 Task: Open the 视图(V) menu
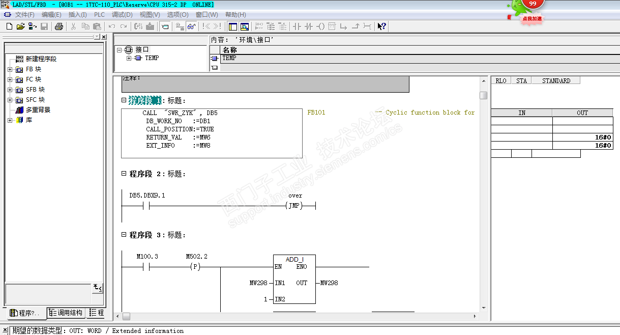coord(150,15)
